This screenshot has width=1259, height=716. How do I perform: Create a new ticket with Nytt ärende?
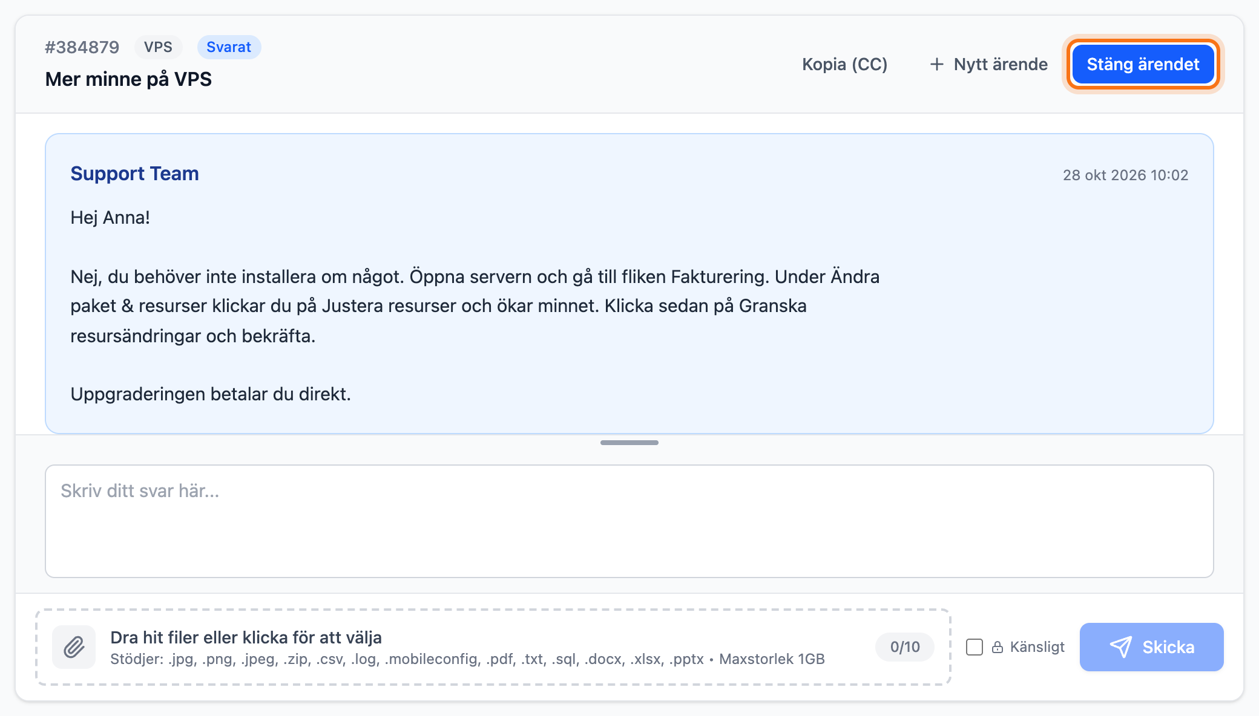pos(988,64)
